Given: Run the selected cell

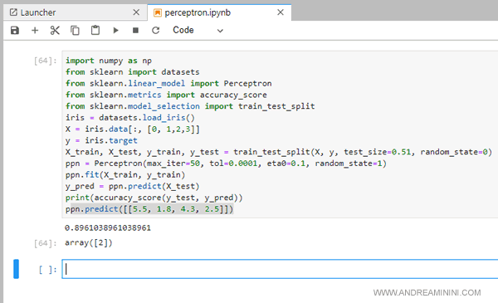Looking at the screenshot, I should pyautogui.click(x=115, y=31).
